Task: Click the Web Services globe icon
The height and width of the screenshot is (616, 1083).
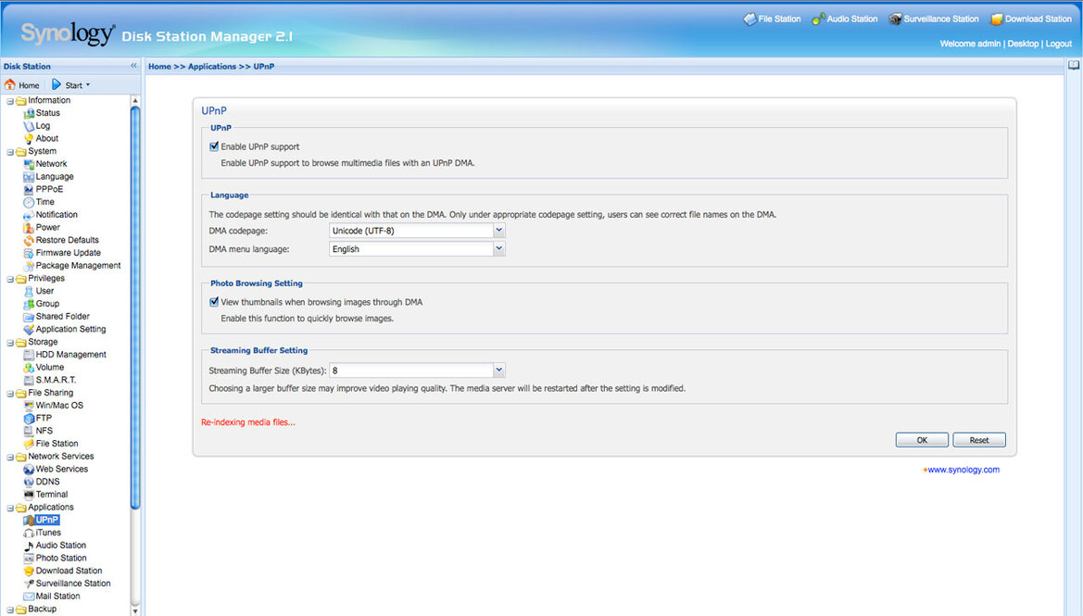Action: click(29, 470)
